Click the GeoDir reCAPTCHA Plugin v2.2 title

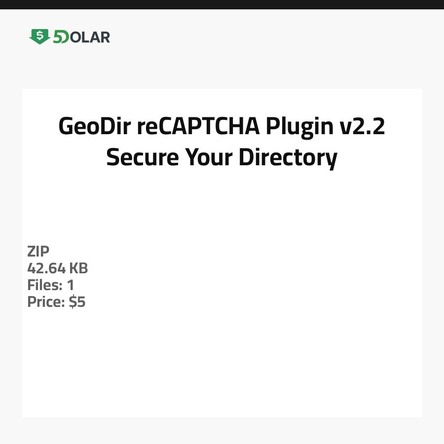pyautogui.click(x=222, y=127)
